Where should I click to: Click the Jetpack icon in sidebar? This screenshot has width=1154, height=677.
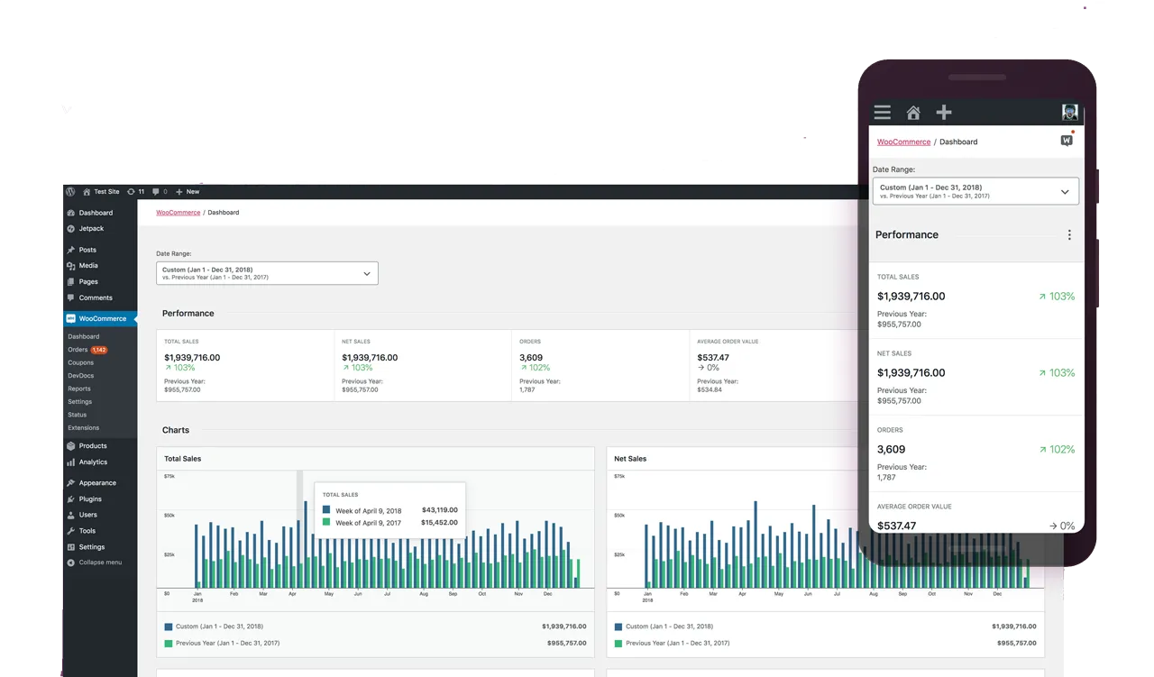70,229
